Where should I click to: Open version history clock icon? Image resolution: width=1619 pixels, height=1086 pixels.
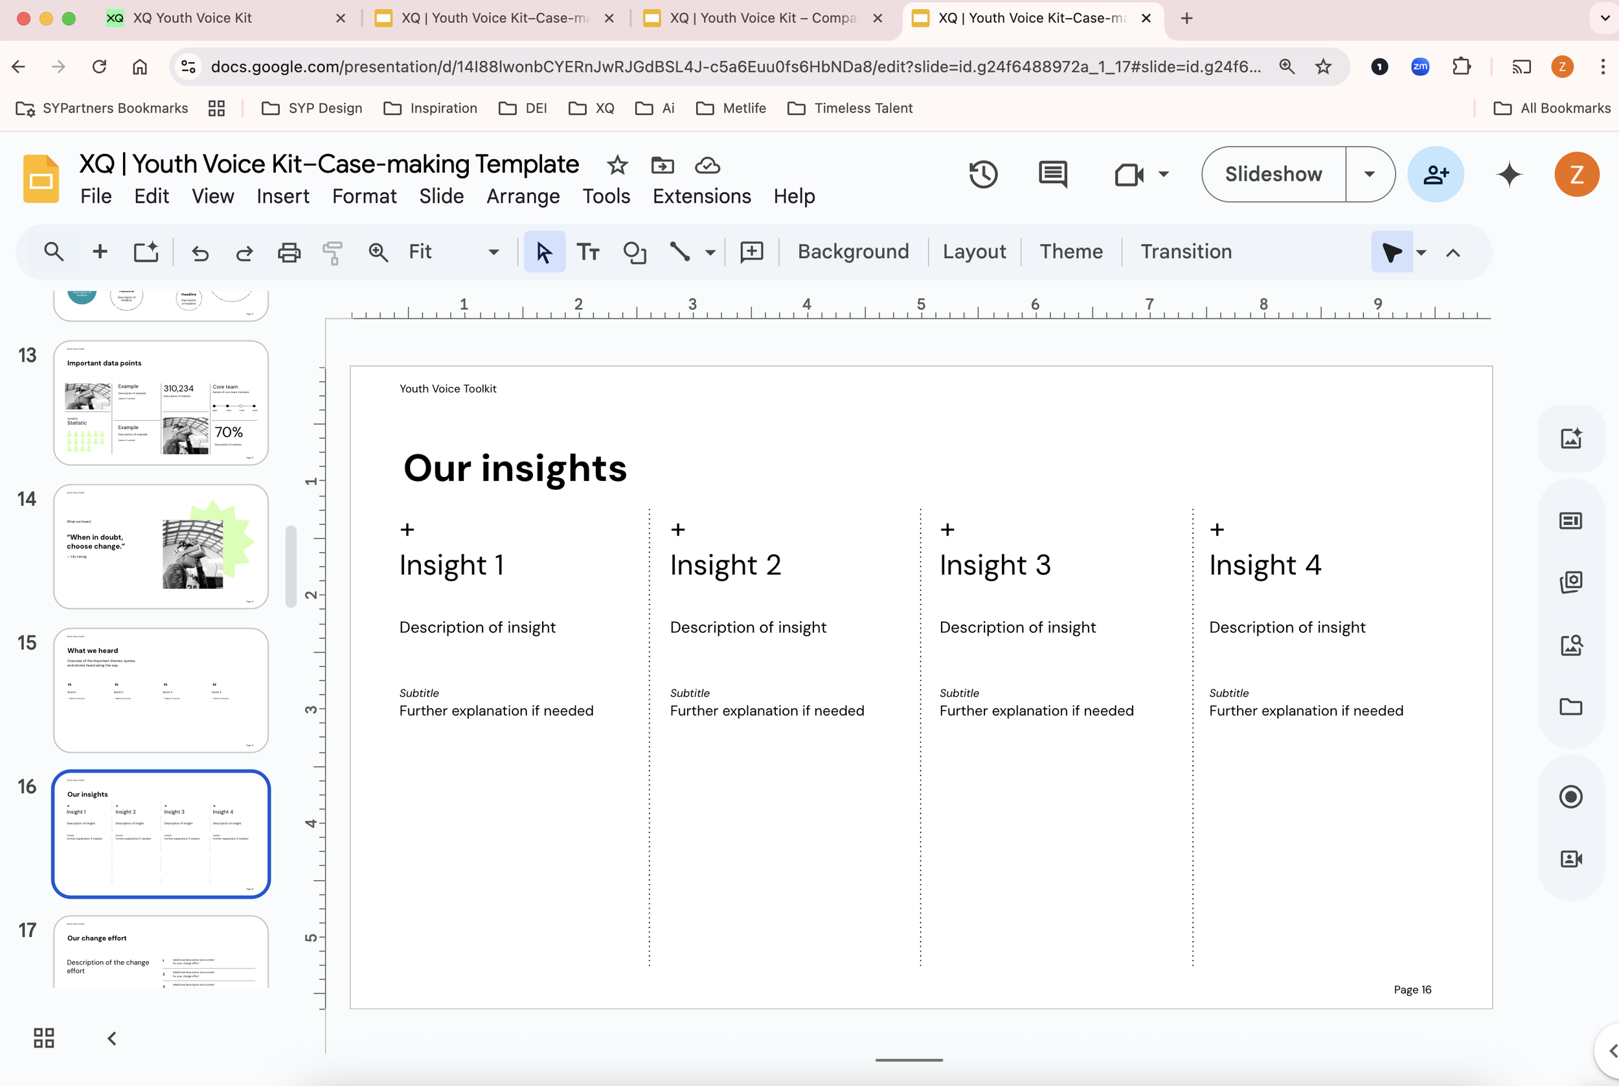pos(983,175)
